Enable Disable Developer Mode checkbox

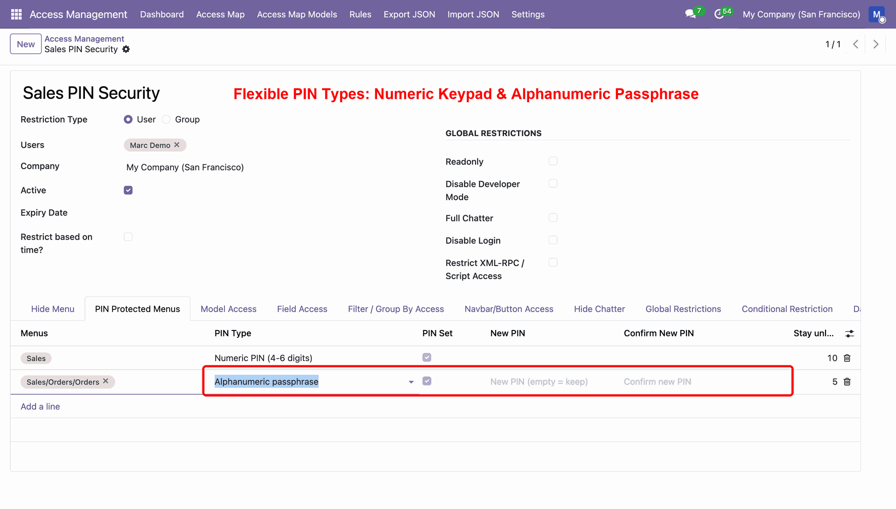pyautogui.click(x=553, y=184)
